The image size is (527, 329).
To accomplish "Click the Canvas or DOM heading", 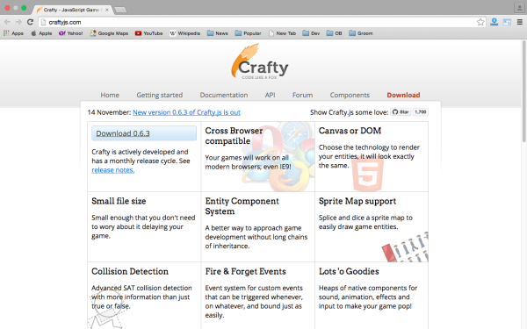I will (x=350, y=131).
